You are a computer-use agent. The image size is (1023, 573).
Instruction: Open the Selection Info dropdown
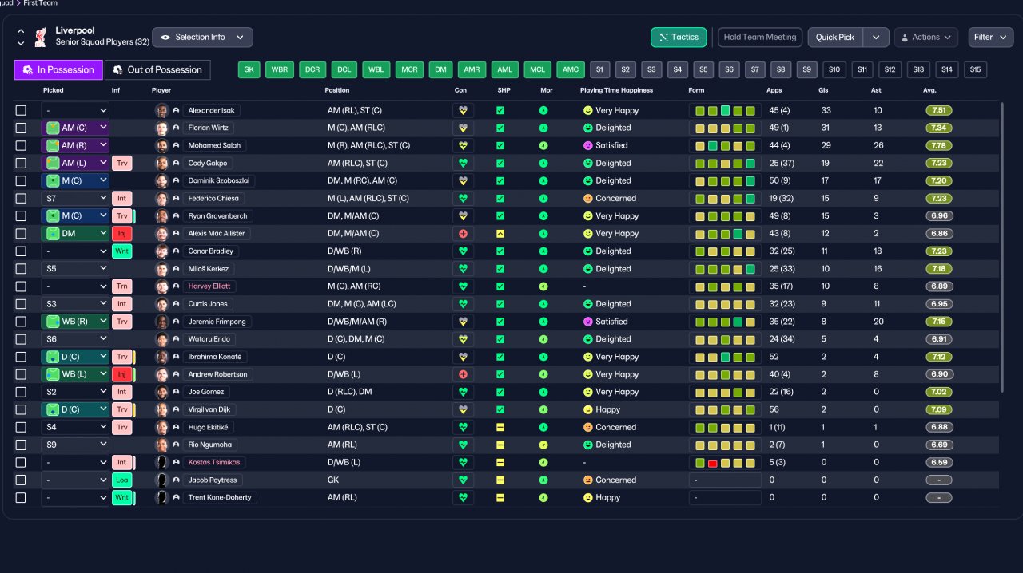point(202,37)
